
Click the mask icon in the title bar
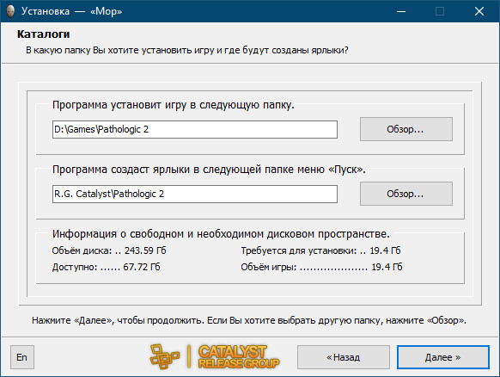point(10,11)
